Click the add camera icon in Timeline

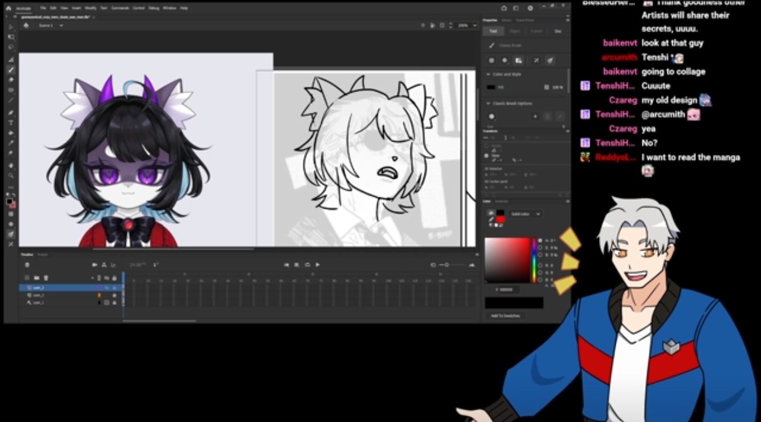point(95,264)
